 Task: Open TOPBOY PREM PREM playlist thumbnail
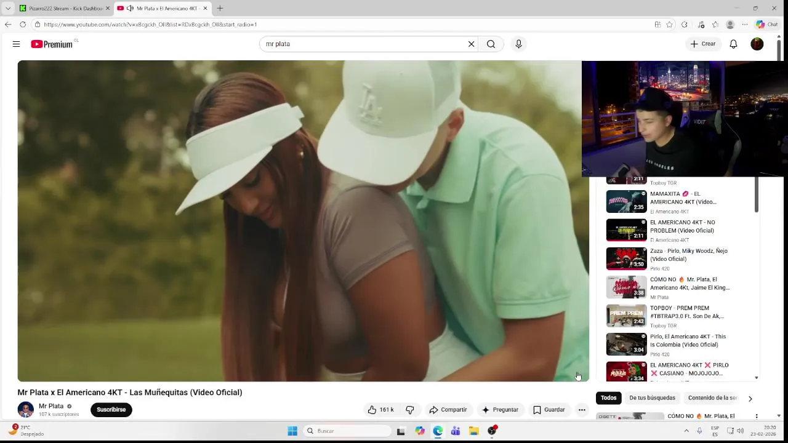point(627,316)
